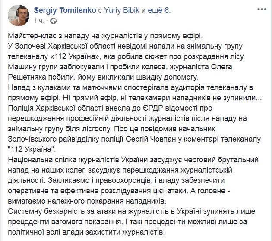The width and height of the screenshot is (272, 241).
Task: Open Sergiy Tomilenko's profile picture
Action: pyautogui.click(x=17, y=16)
